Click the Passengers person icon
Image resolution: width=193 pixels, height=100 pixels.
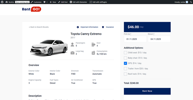[72, 44]
